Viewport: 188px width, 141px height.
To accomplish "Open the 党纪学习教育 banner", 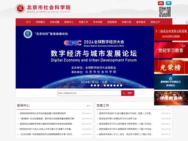I will (x=171, y=50).
